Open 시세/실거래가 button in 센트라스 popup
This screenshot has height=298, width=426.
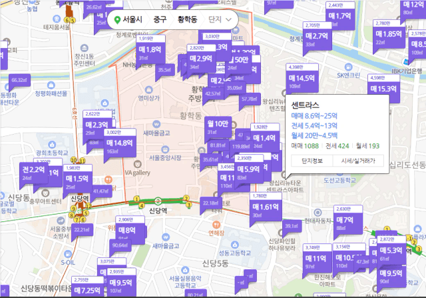click(x=358, y=161)
